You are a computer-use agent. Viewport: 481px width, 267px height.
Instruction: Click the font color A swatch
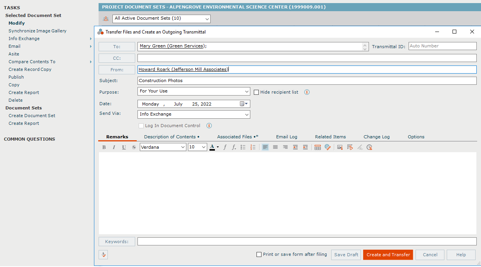[x=212, y=147]
